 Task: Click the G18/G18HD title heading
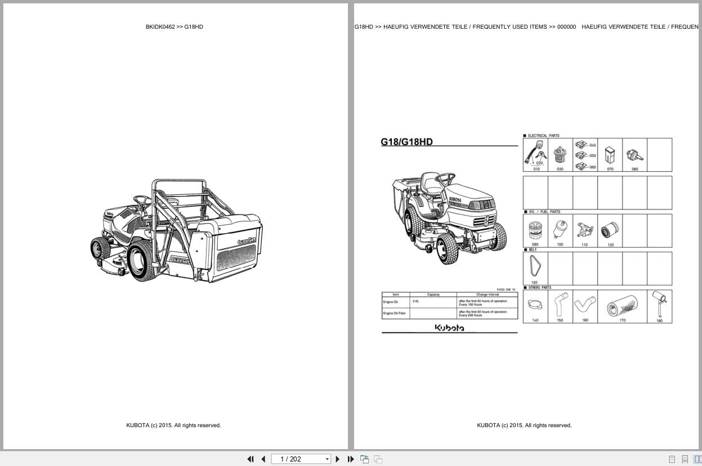[407, 142]
